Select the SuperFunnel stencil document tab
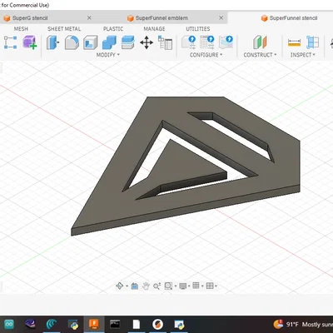This screenshot has height=333, width=333. tap(289, 18)
